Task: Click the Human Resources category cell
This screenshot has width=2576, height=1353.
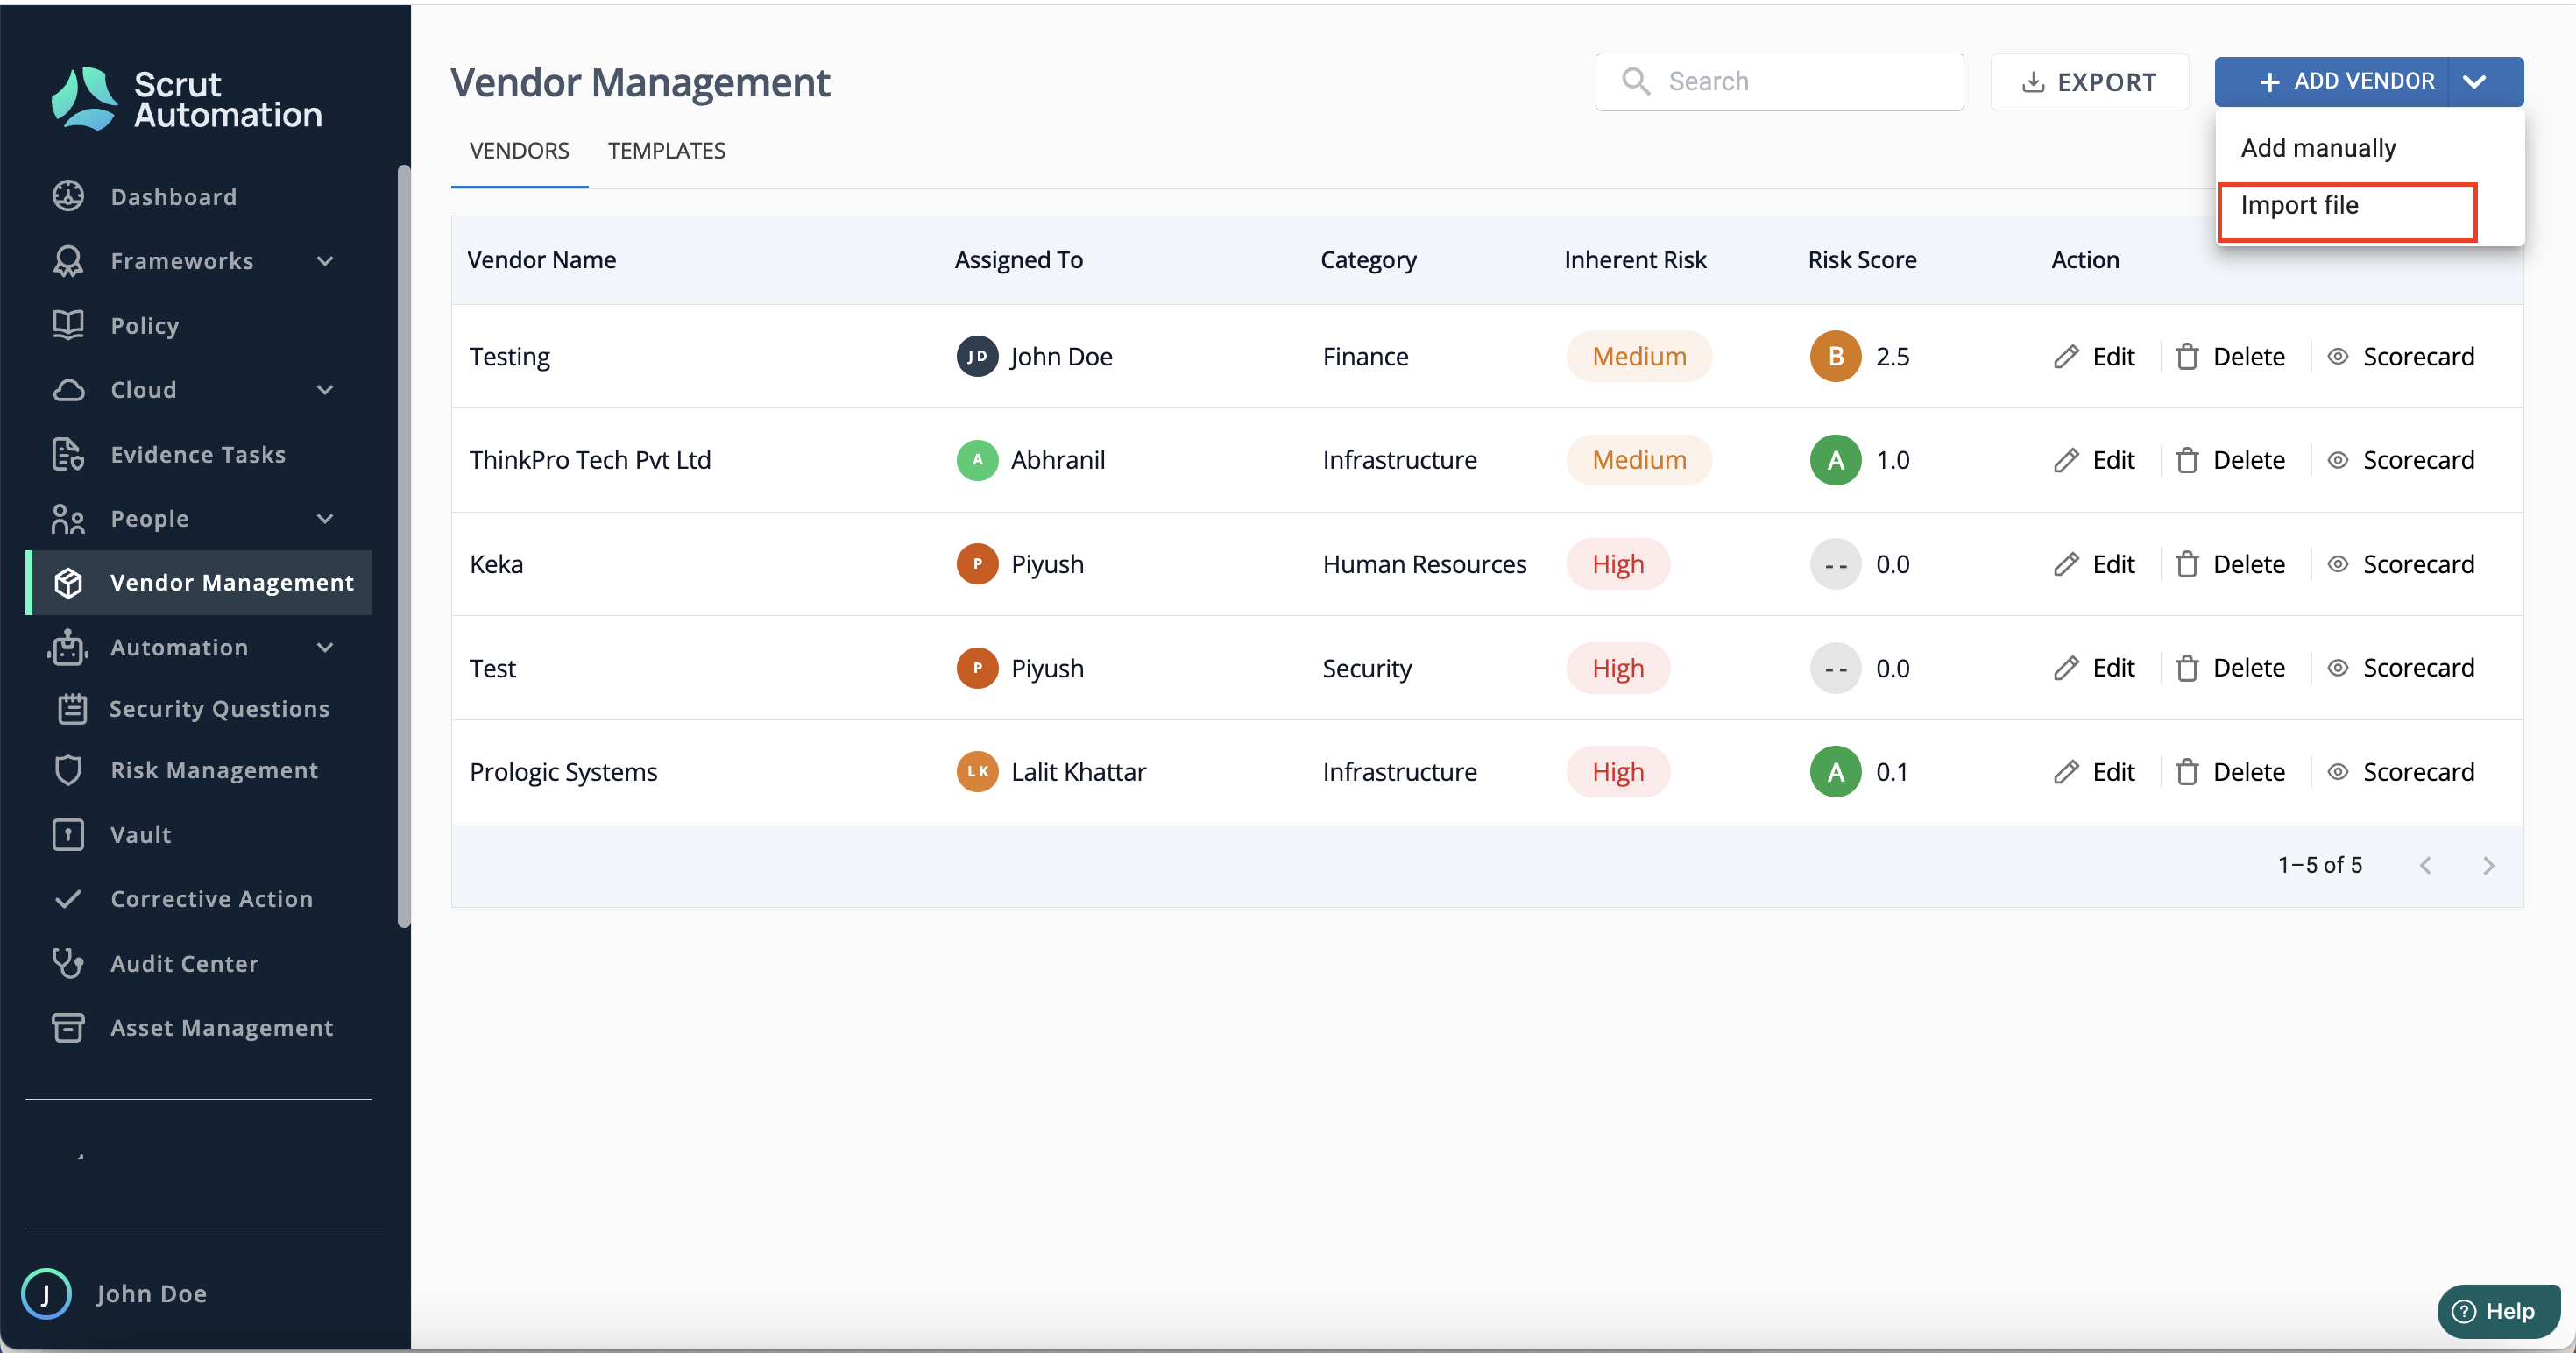Action: (x=1424, y=564)
